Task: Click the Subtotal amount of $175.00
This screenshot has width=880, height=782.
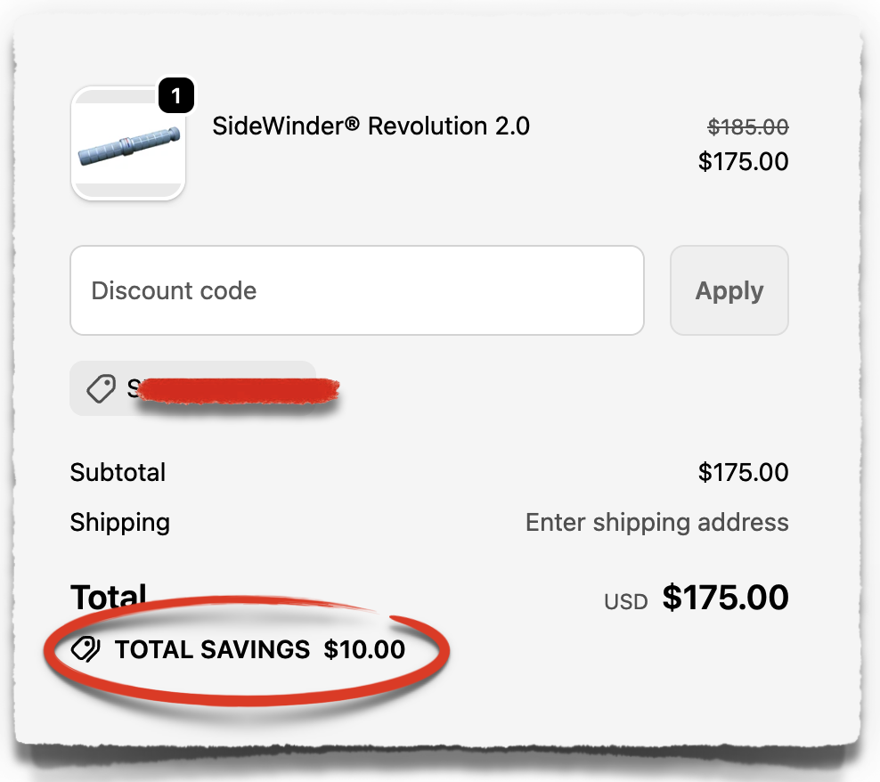Action: [x=743, y=472]
